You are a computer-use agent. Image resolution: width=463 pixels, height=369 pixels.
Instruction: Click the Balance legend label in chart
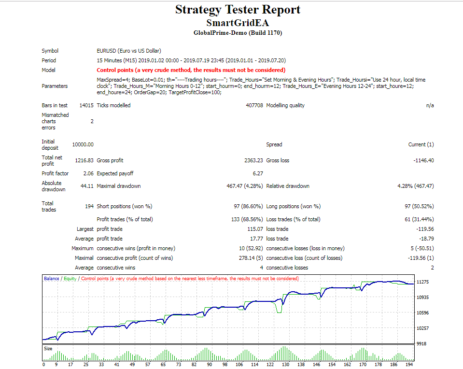pyautogui.click(x=51, y=279)
